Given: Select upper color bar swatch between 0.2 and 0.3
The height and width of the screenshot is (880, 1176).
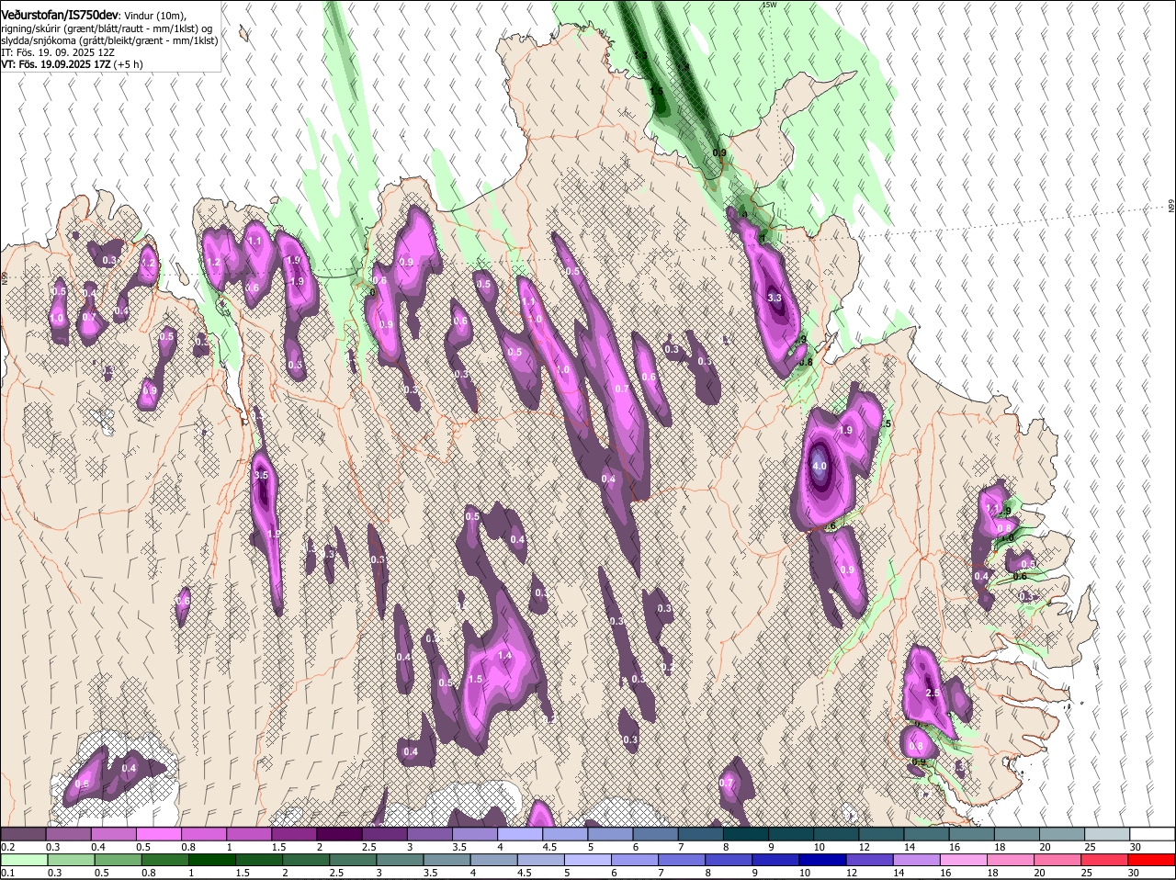Looking at the screenshot, I should [x=23, y=833].
